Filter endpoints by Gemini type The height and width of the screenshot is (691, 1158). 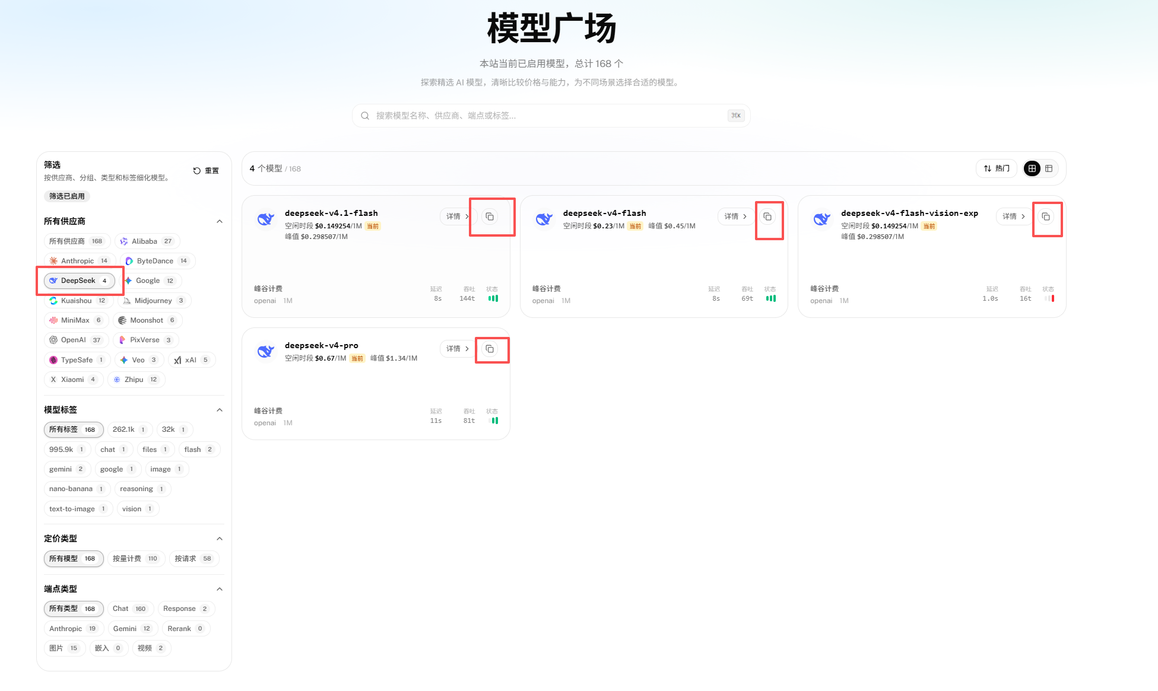132,629
